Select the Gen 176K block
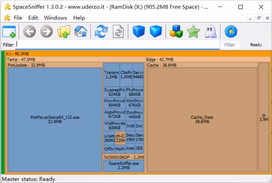This screenshot has height=183, width=272. pos(139,137)
